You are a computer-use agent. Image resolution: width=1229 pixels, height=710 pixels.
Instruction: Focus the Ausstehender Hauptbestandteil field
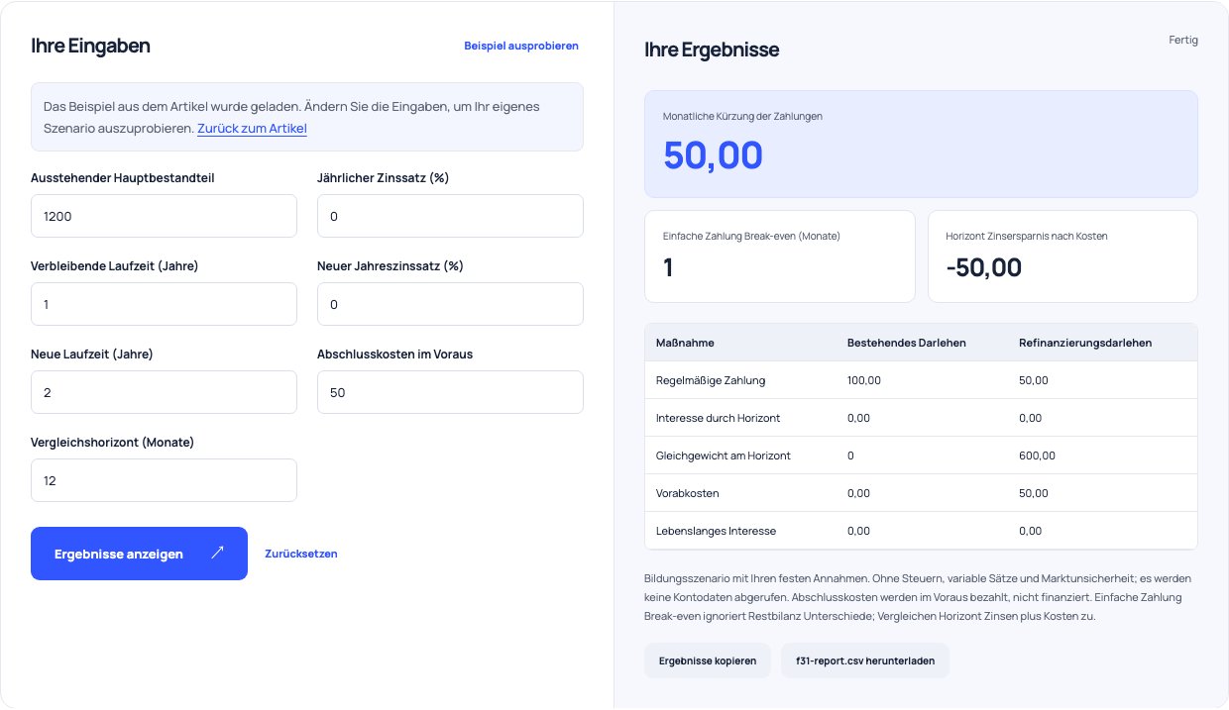pyautogui.click(x=164, y=216)
